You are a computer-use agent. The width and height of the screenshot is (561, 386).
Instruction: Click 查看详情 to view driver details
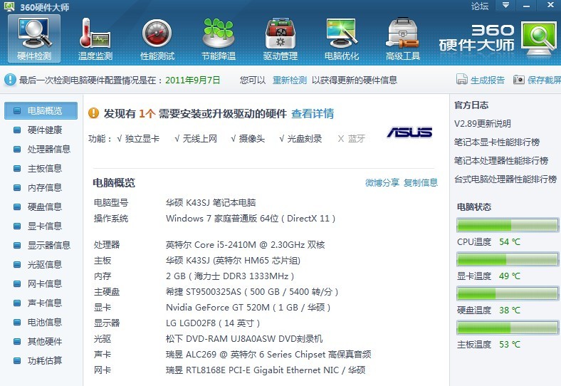[x=313, y=114]
